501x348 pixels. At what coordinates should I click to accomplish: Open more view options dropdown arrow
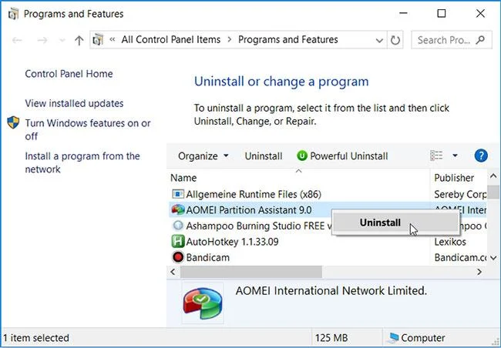455,156
